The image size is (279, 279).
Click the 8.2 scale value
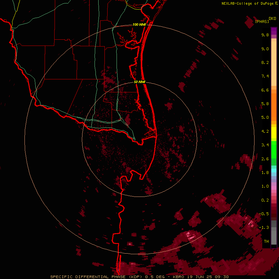(265, 62)
